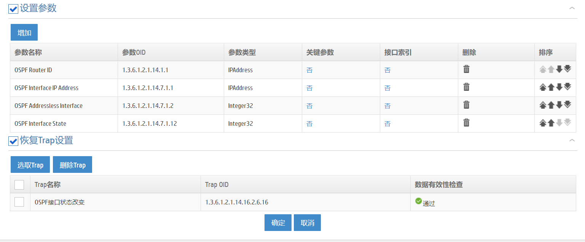Tick the select-all checkbox in the Trap table header
585x242 pixels.
pos(19,185)
